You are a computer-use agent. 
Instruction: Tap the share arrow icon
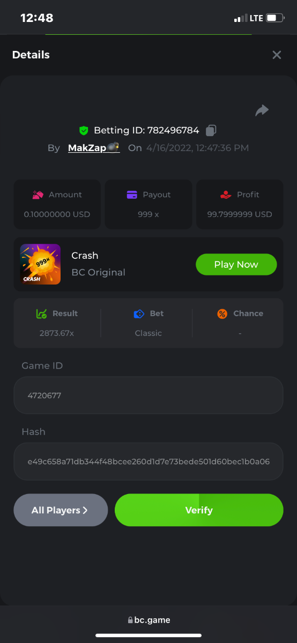(x=262, y=110)
